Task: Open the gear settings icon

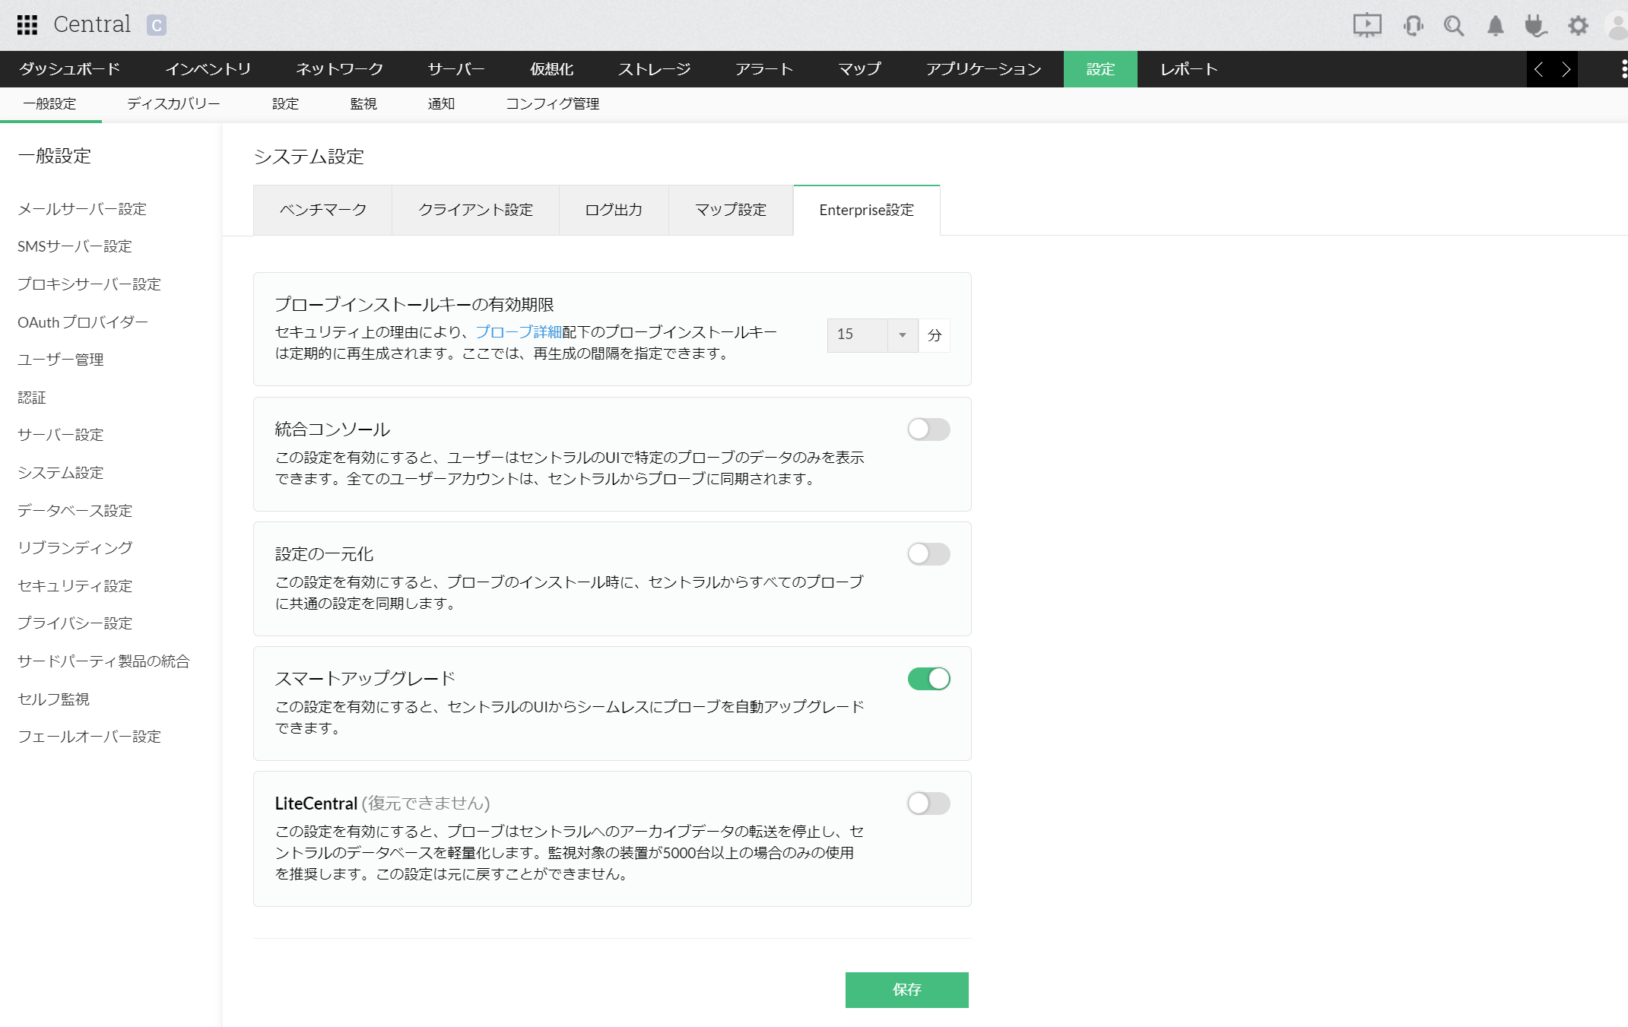Action: click(x=1578, y=26)
